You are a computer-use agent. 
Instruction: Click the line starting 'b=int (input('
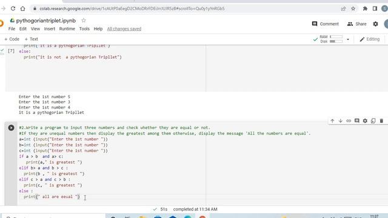pos(63,145)
